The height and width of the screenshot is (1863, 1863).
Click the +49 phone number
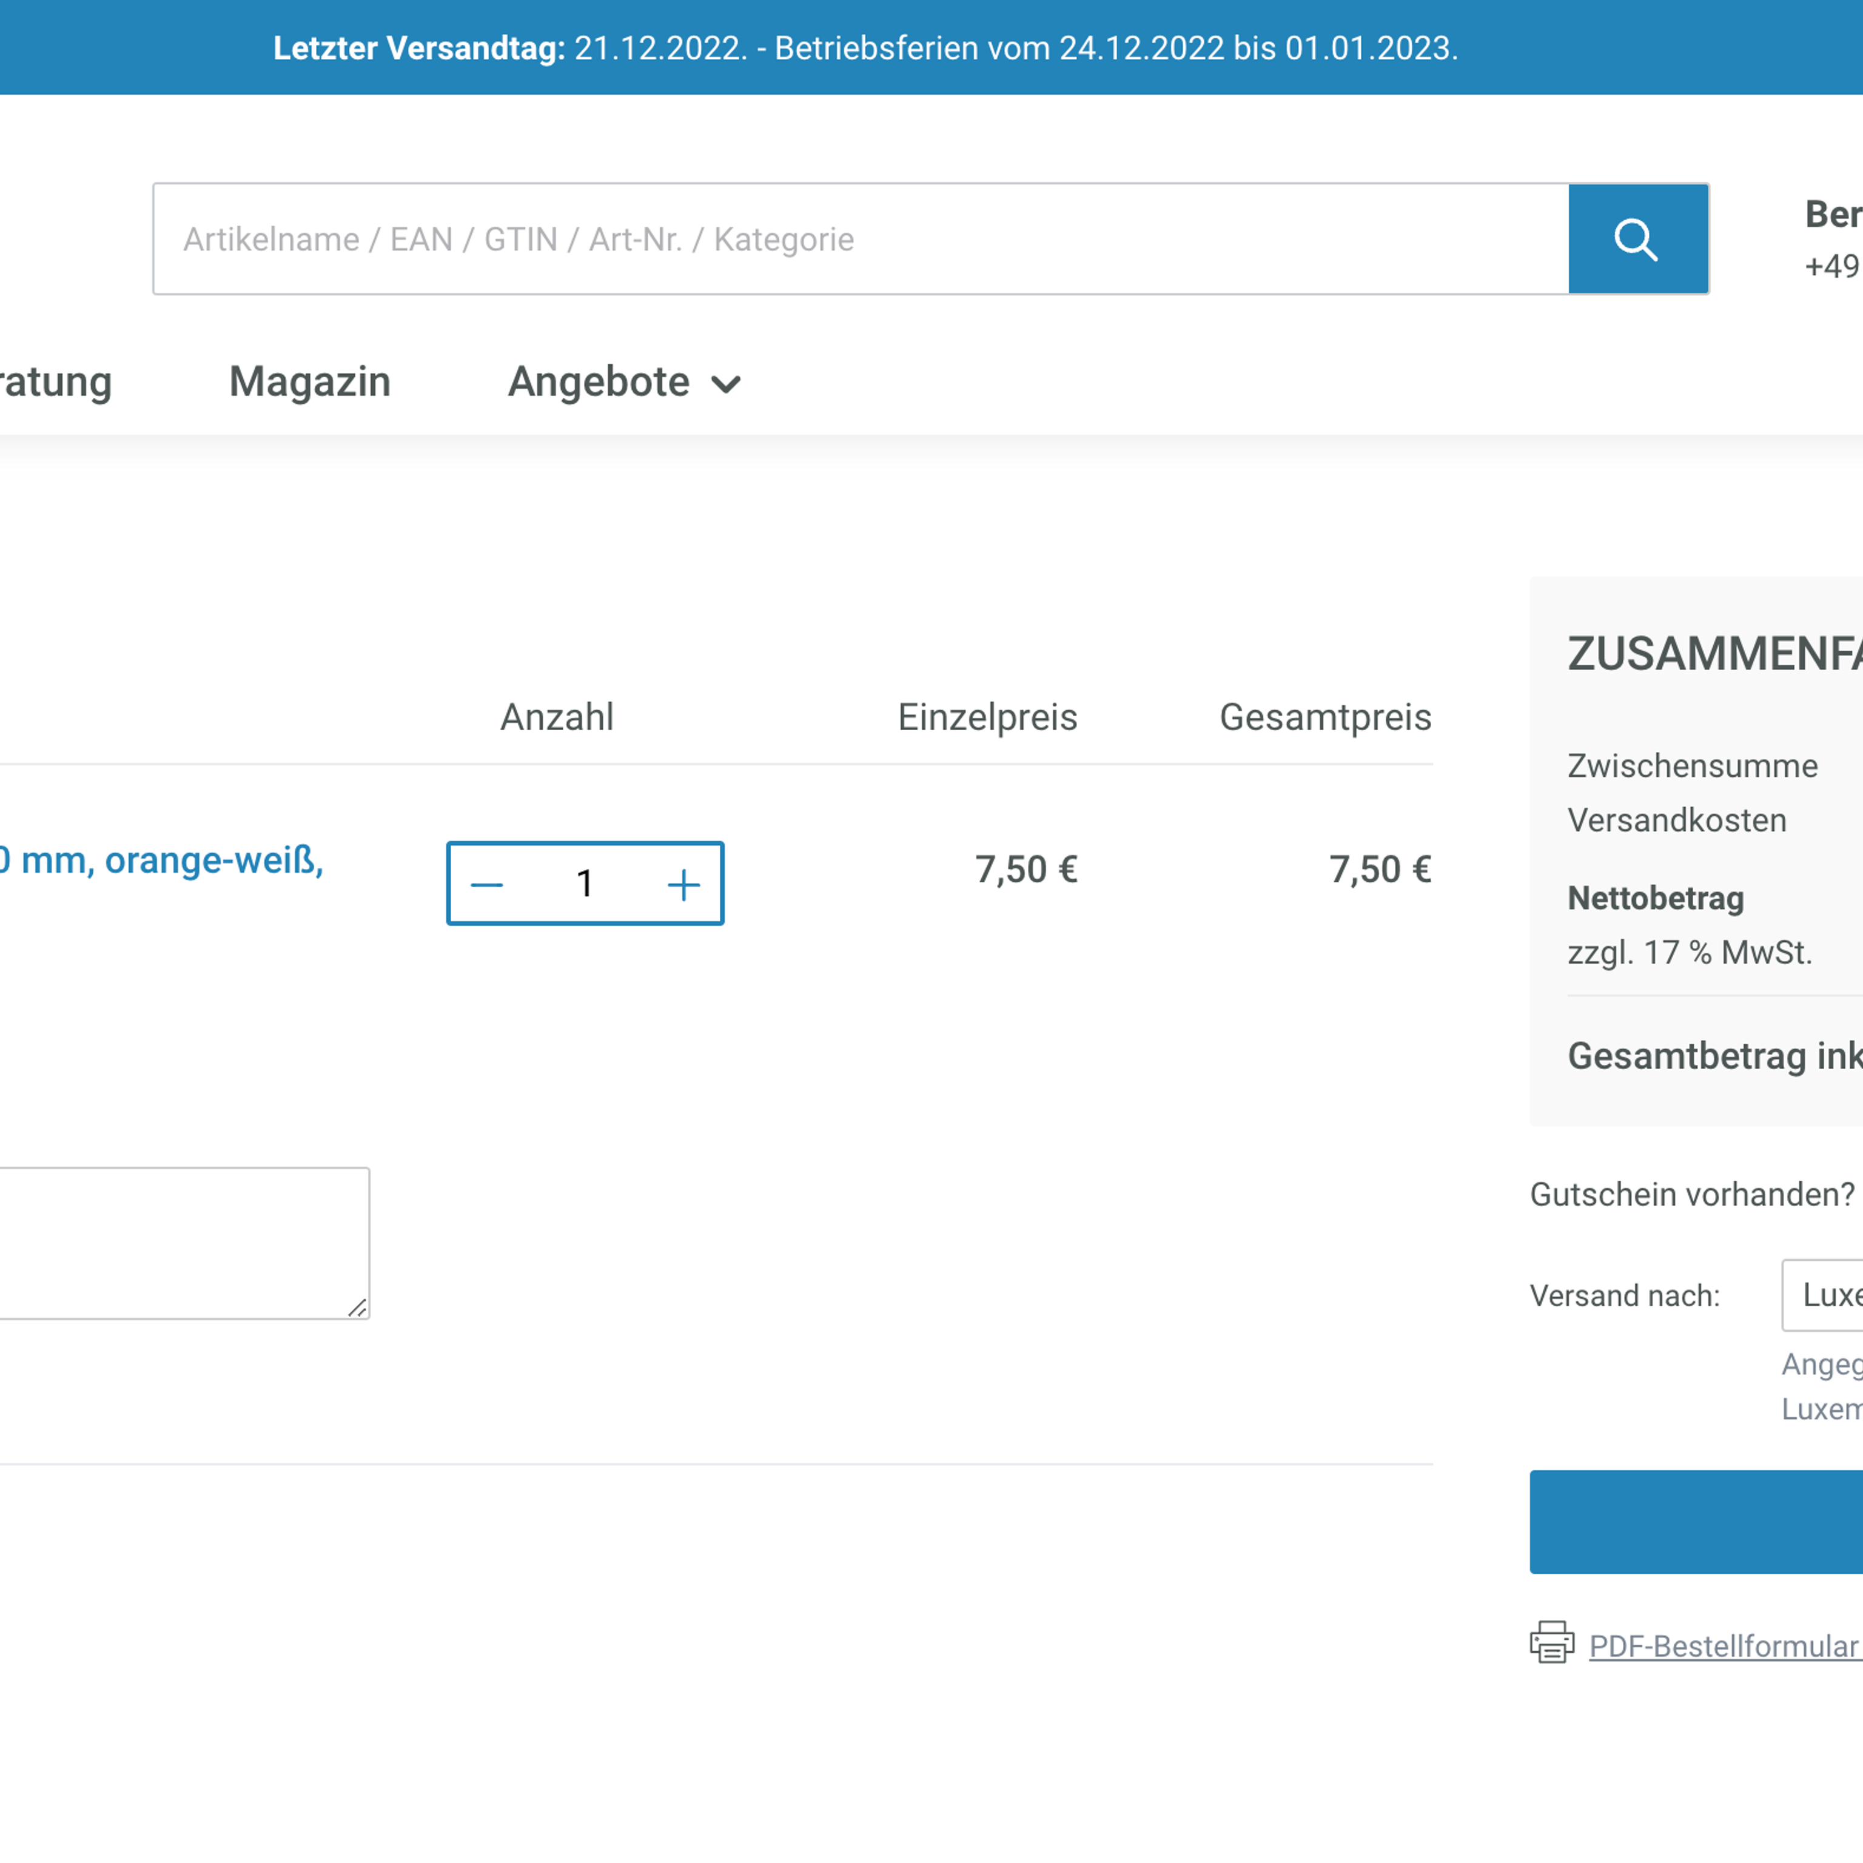tap(1831, 266)
